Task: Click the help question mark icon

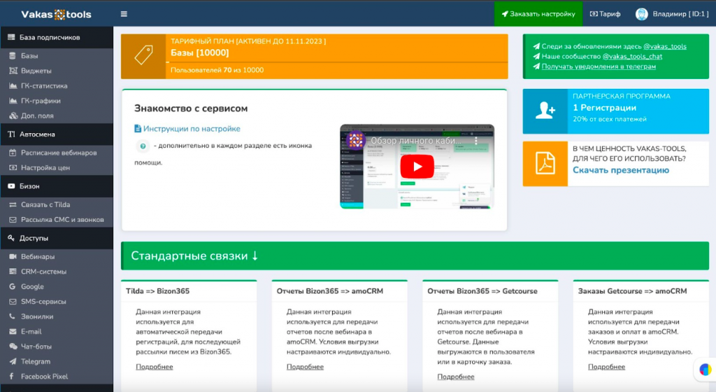Action: (x=143, y=146)
